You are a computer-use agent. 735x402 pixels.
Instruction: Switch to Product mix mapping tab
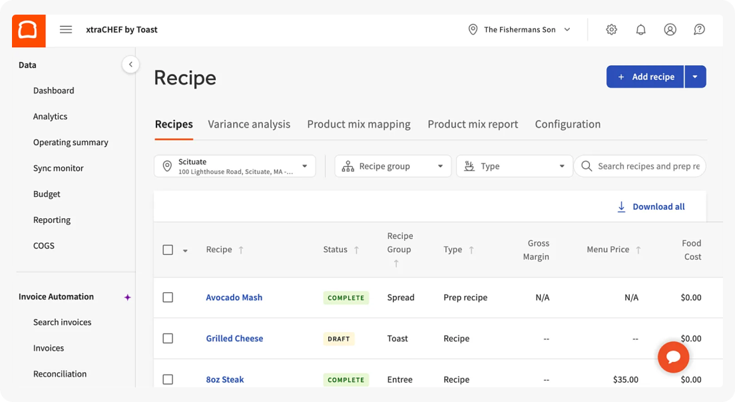[x=359, y=124]
